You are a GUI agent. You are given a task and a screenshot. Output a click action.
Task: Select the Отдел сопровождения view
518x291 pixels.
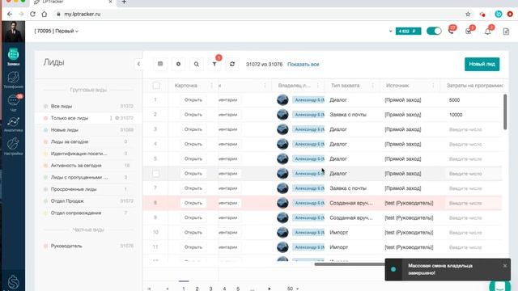(88, 213)
